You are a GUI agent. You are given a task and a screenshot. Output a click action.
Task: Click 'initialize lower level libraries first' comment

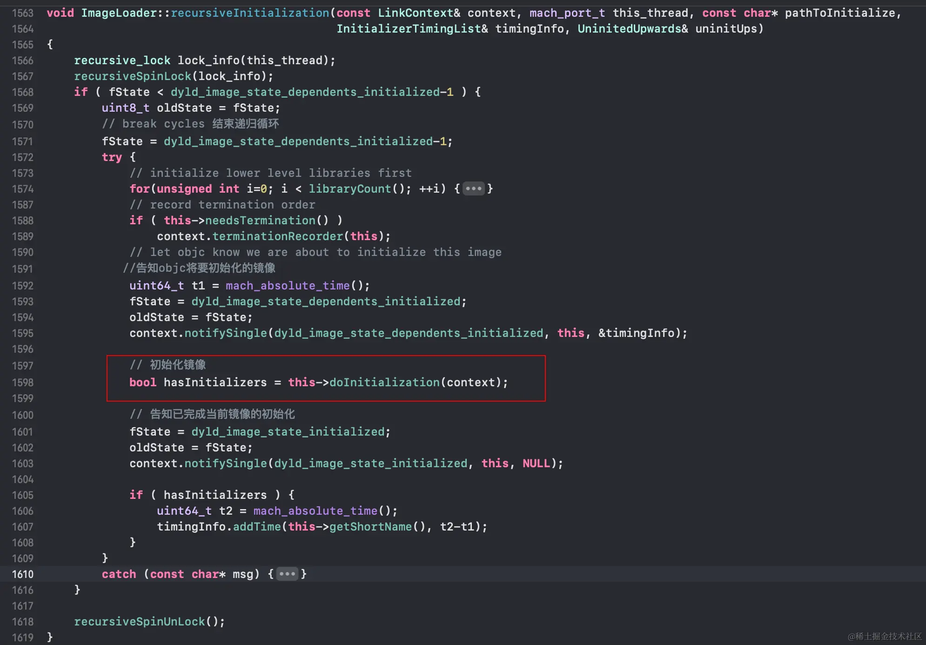271,173
